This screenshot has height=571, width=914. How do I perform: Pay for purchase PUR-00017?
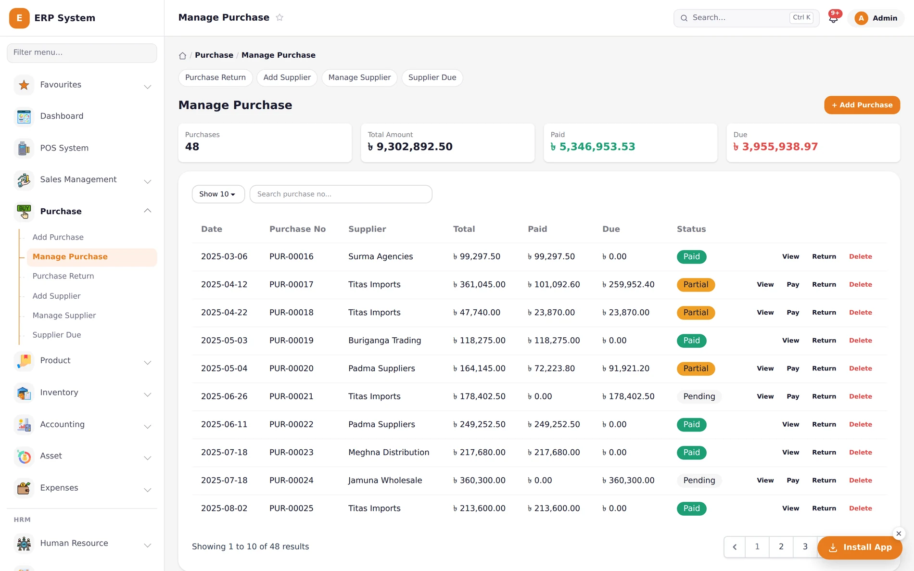[x=793, y=285]
